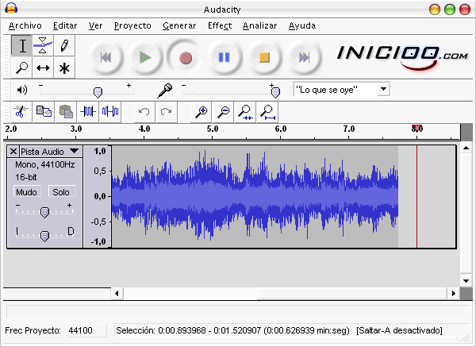476x347 pixels.
Task: Click the horizontal scrollbar left arrow
Action: [x=117, y=293]
